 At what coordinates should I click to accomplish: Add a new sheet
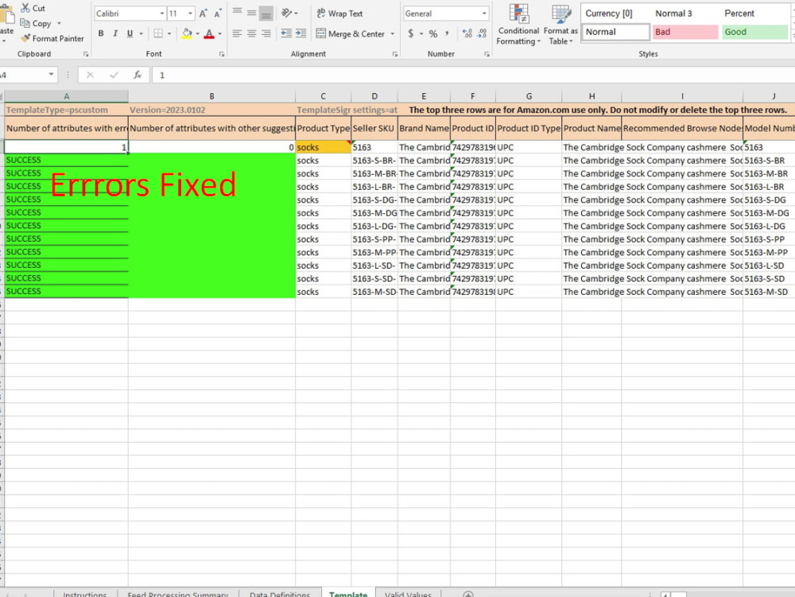(x=468, y=594)
